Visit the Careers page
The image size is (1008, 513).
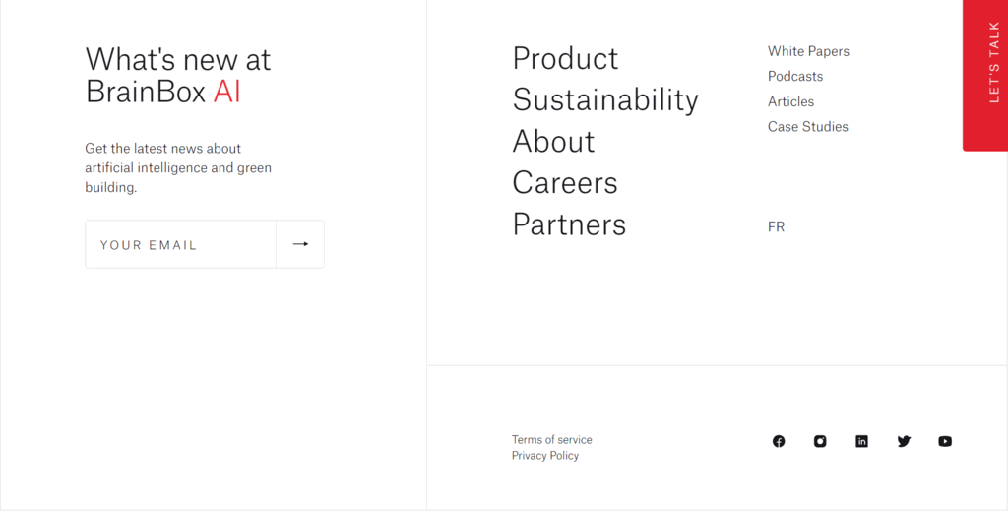[565, 183]
